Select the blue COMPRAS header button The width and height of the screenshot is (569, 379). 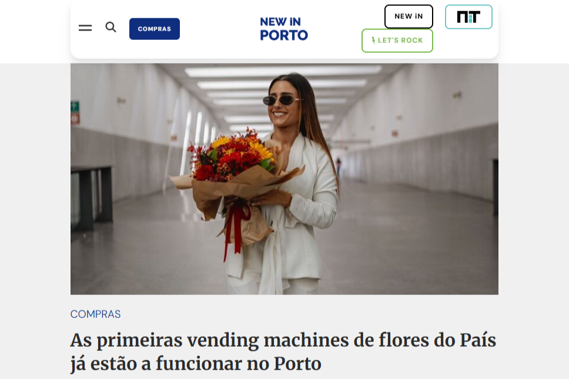[x=155, y=29]
